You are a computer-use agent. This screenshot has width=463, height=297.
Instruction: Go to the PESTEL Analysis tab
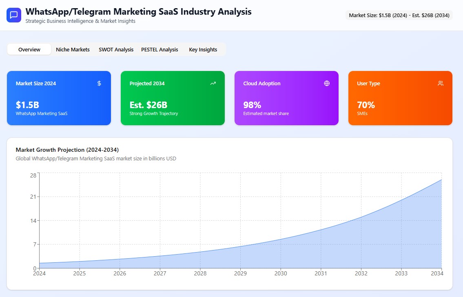pos(160,49)
